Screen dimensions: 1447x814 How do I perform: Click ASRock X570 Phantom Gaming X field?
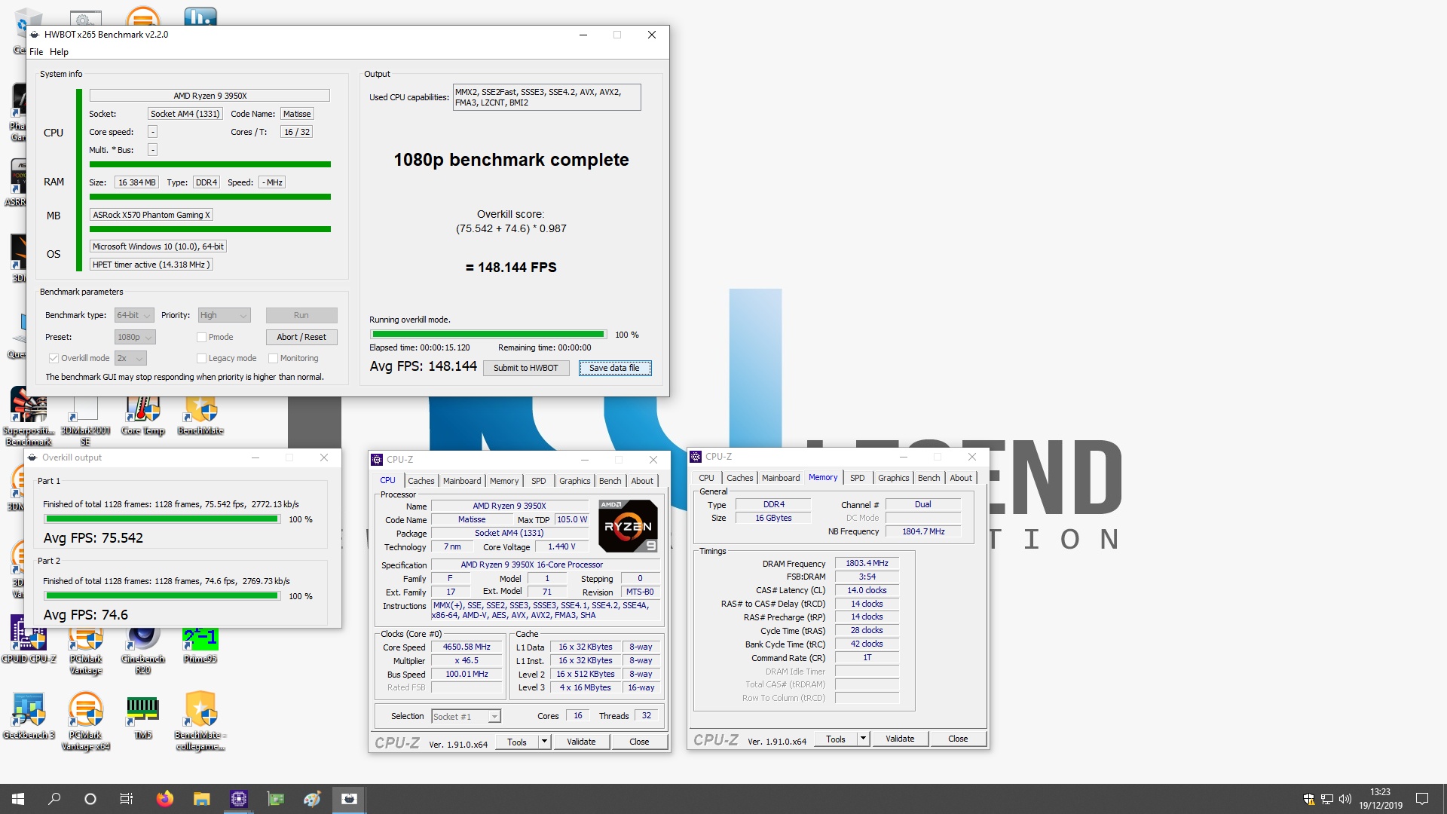[x=151, y=215]
